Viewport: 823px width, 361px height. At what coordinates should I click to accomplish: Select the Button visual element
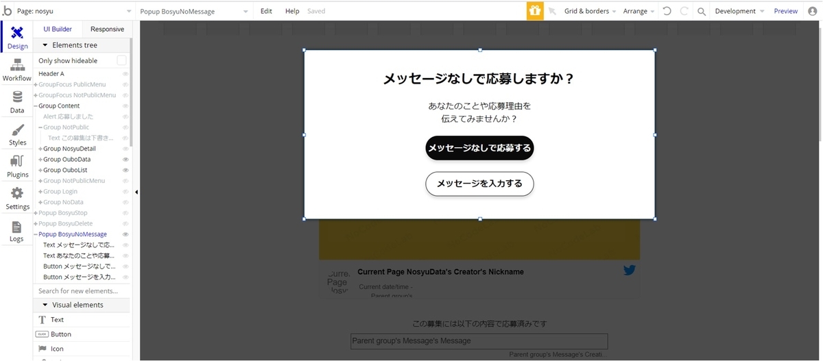pos(82,334)
